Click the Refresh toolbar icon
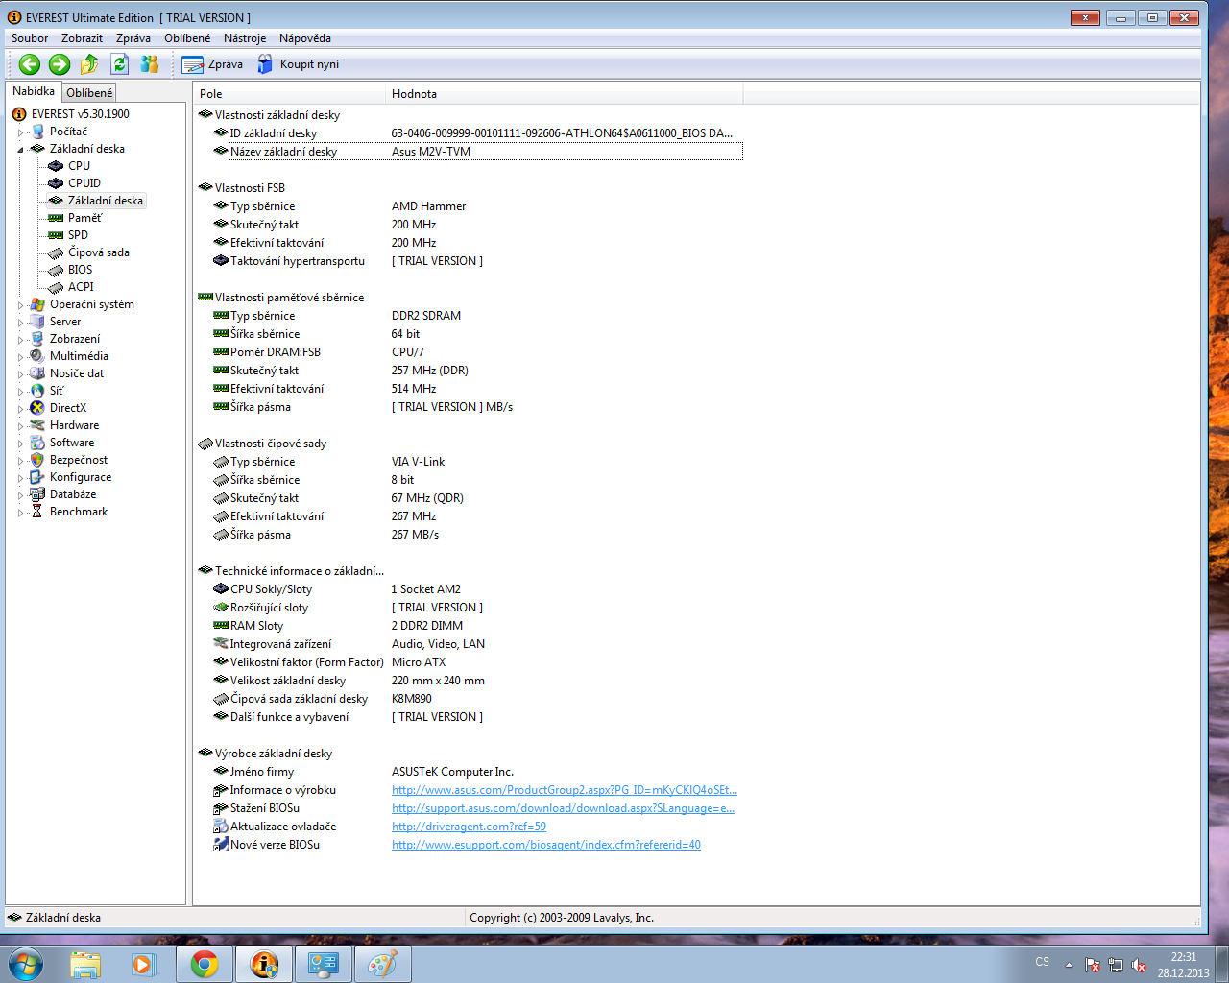1229x983 pixels. tap(119, 64)
